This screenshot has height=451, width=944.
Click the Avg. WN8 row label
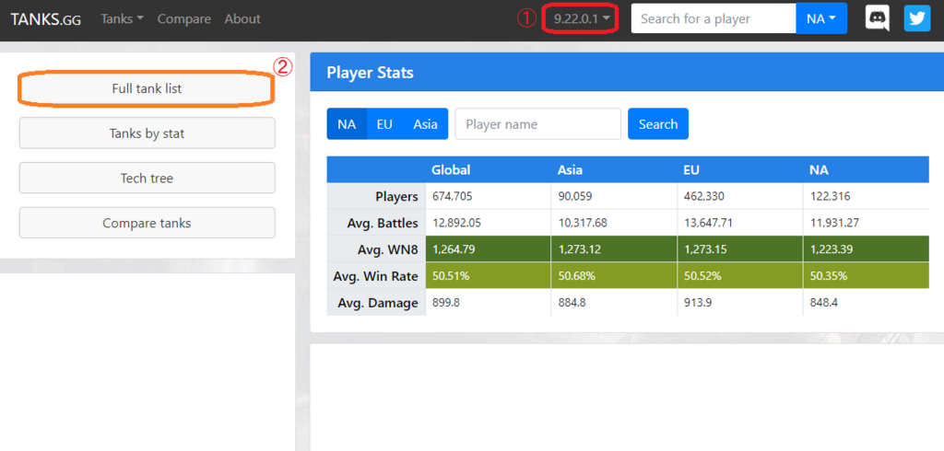click(x=376, y=249)
